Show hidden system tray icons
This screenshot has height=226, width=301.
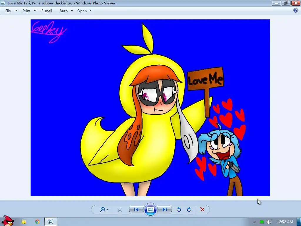[x=255, y=222]
